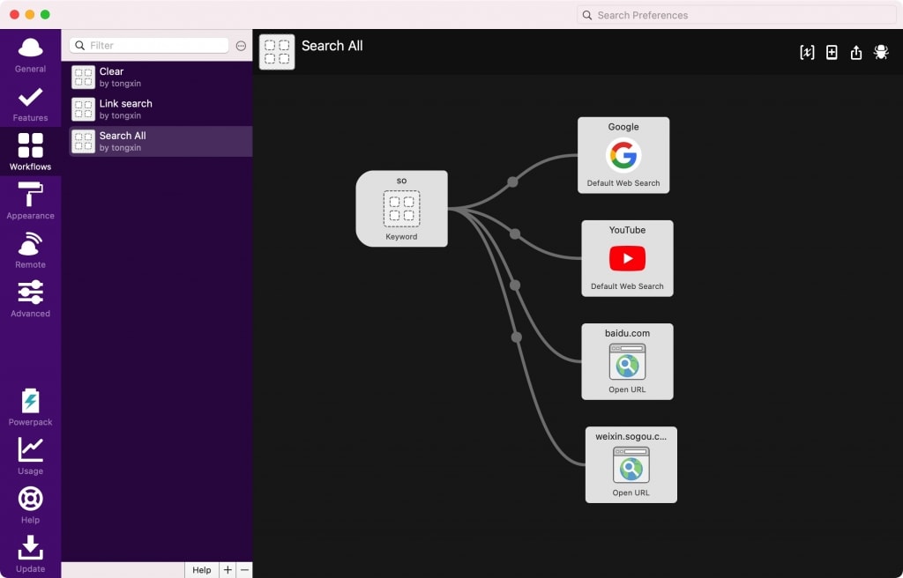Click the Link search workflow thumbnail icon
903x578 pixels.
point(83,109)
